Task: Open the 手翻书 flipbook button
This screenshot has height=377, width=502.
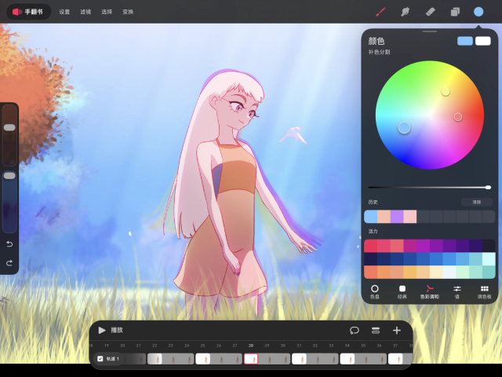Action: (29, 12)
